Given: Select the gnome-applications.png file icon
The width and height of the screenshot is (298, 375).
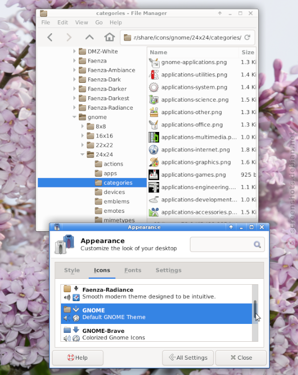Looking at the screenshot, I should (154, 62).
